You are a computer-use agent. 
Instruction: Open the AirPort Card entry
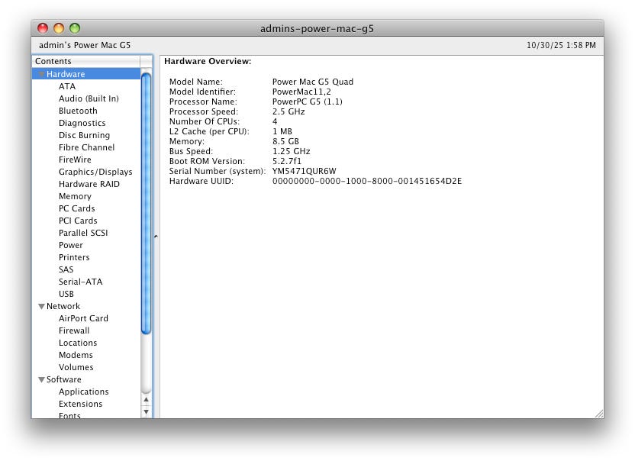pos(83,318)
